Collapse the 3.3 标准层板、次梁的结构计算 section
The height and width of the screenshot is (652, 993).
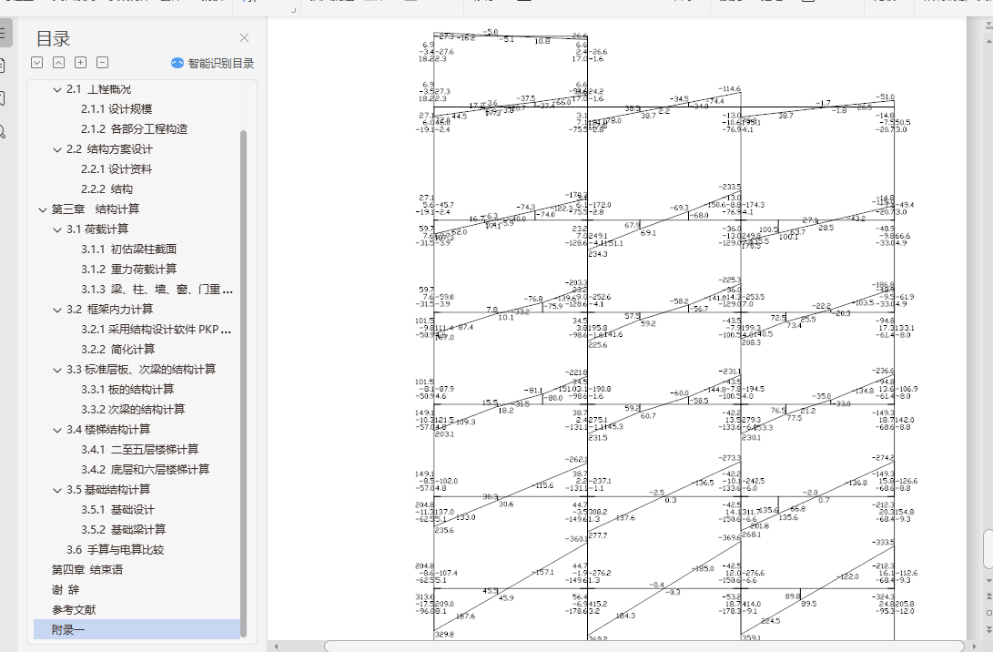[57, 370]
